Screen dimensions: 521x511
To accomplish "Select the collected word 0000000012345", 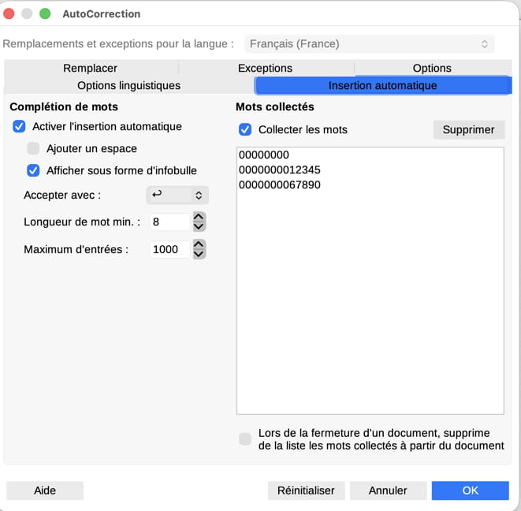I will pyautogui.click(x=280, y=170).
